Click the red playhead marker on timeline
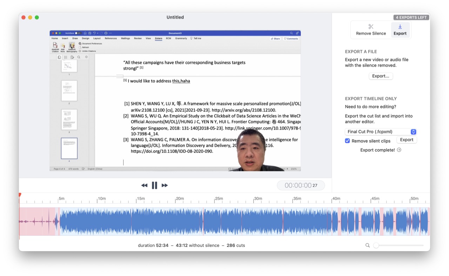The height and width of the screenshot is (276, 449). coord(20,195)
